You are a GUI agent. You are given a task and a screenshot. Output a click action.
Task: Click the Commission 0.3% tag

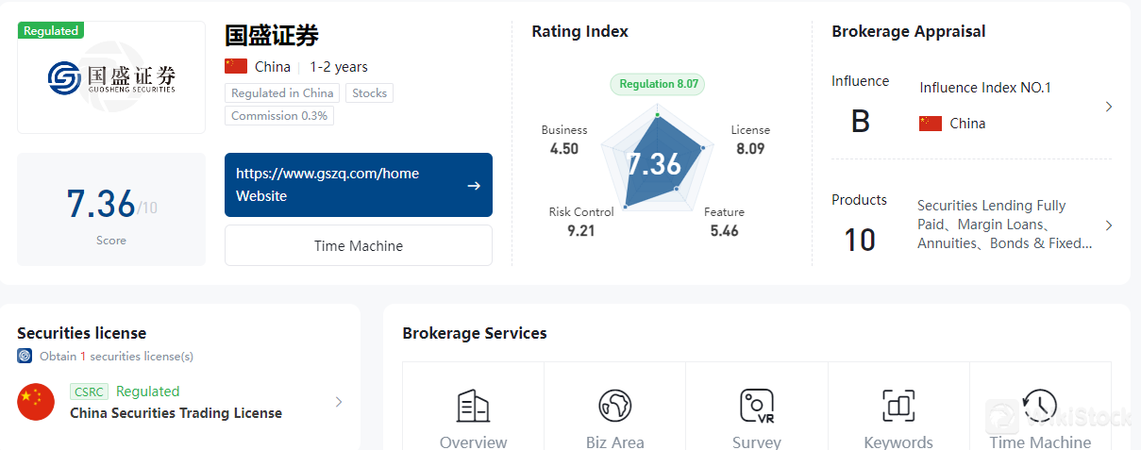[279, 116]
